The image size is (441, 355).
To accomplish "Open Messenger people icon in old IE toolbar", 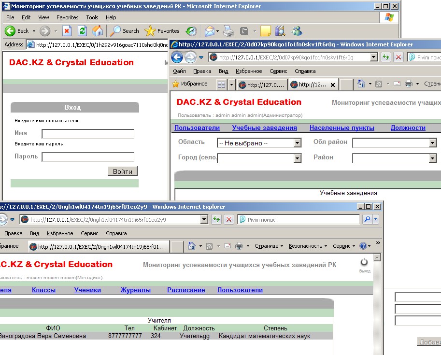I will pyautogui.click(x=297, y=31).
